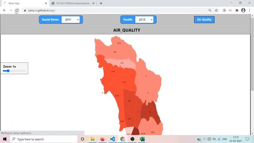Screen dimensions: 254x143
Task: Click the Health button
Action: coord(128,19)
